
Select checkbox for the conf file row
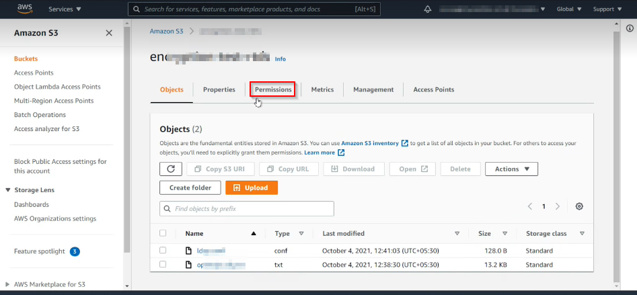(163, 251)
